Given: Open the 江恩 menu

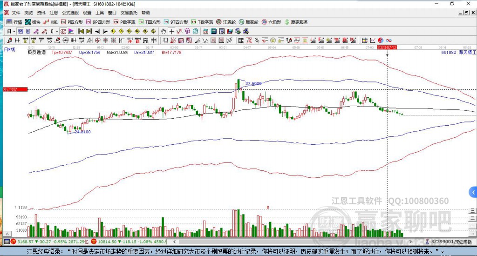Looking at the screenshot, I should pos(54,13).
